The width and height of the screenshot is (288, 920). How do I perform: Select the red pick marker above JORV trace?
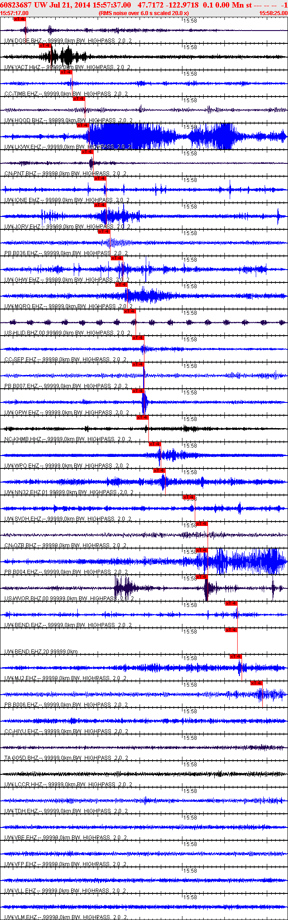(100, 205)
